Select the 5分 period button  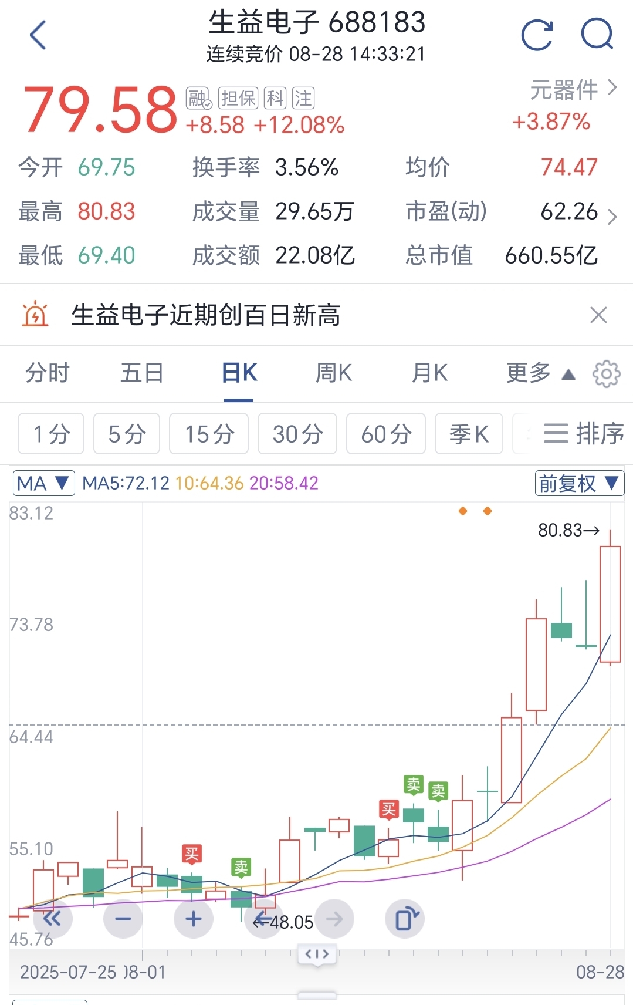coord(127,434)
